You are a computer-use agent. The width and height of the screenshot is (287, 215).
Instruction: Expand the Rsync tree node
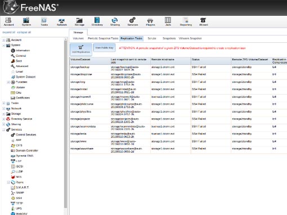click(x=8, y=182)
